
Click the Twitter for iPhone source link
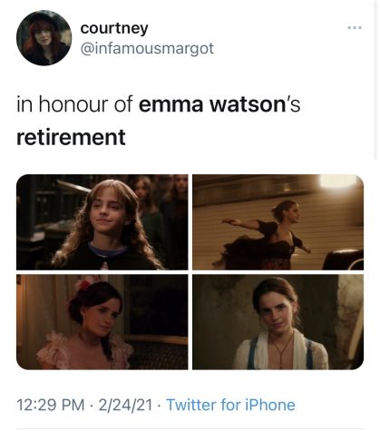point(230,405)
